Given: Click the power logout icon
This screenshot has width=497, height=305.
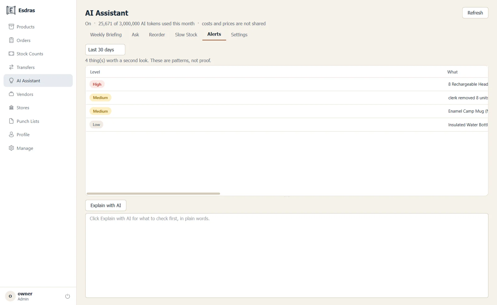Looking at the screenshot, I should 67,296.
